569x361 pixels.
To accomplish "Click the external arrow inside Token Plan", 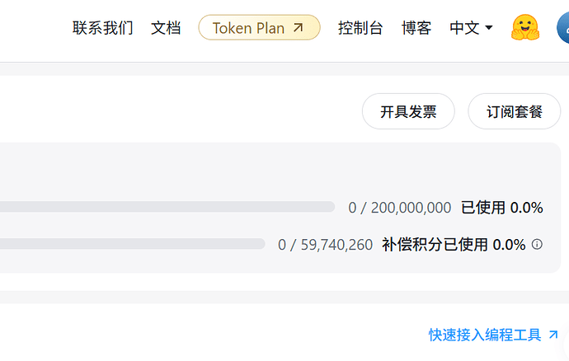I will [x=298, y=27].
